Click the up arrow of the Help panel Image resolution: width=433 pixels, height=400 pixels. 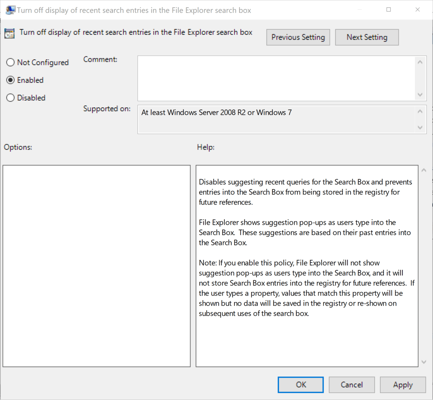click(x=424, y=170)
